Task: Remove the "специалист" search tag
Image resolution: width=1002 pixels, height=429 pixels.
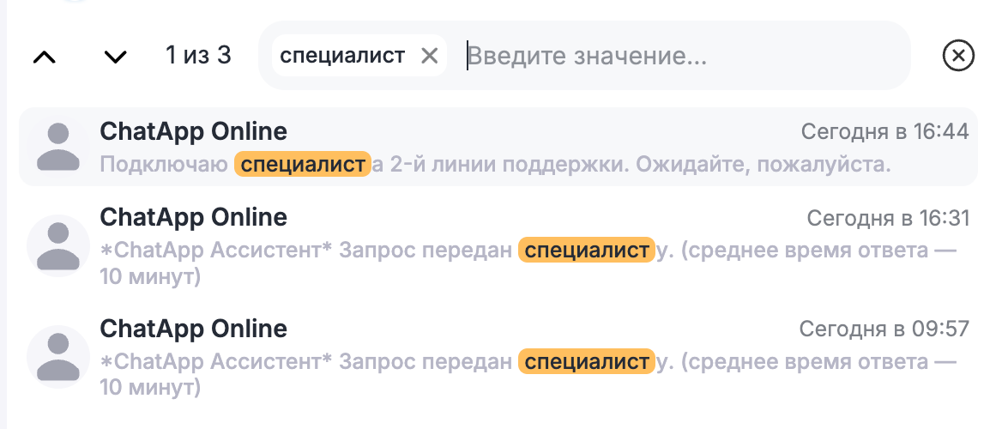Action: [430, 56]
